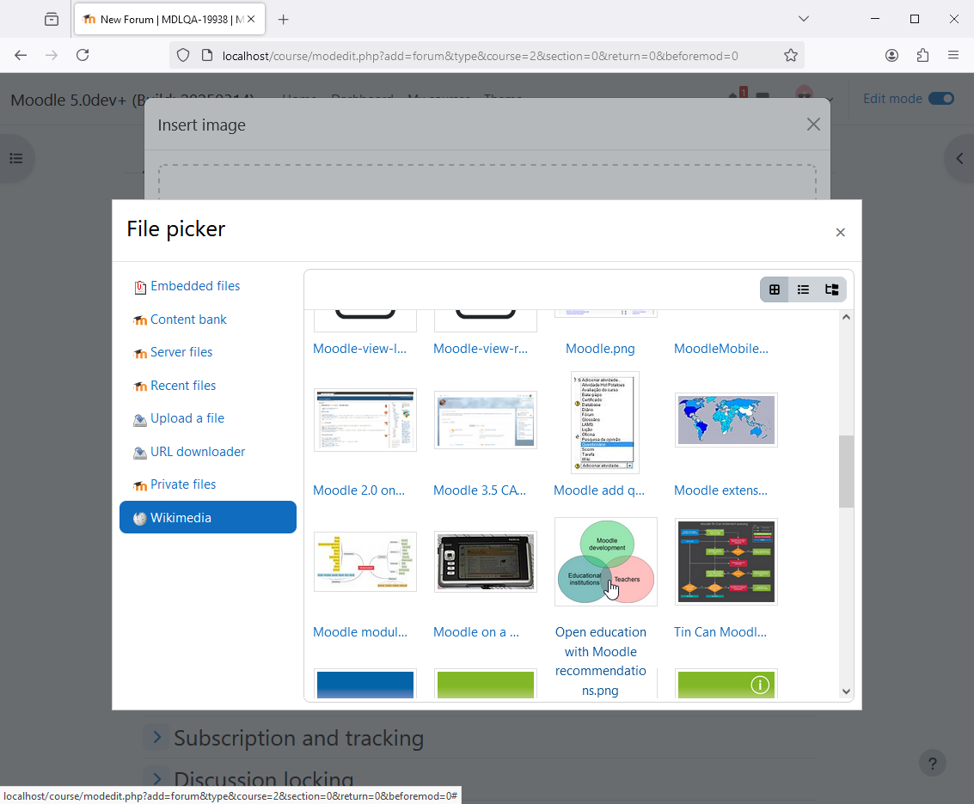Click MoodleMobile... file name
Viewport: 974px width, 804px height.
coord(720,348)
